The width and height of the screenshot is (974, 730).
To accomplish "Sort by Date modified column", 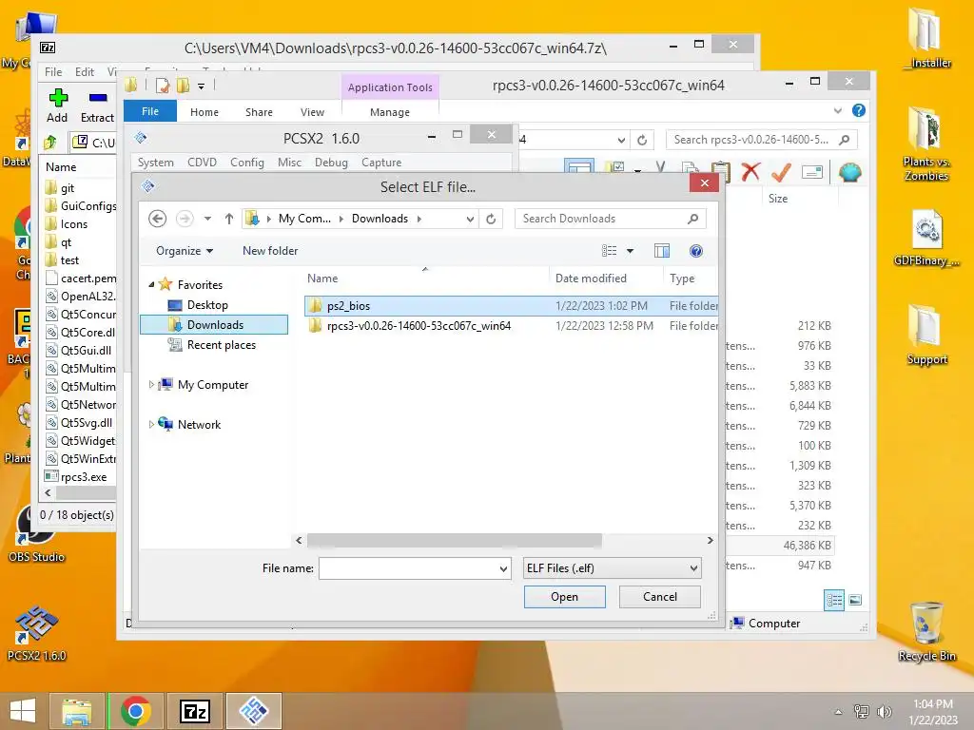I will pyautogui.click(x=591, y=279).
